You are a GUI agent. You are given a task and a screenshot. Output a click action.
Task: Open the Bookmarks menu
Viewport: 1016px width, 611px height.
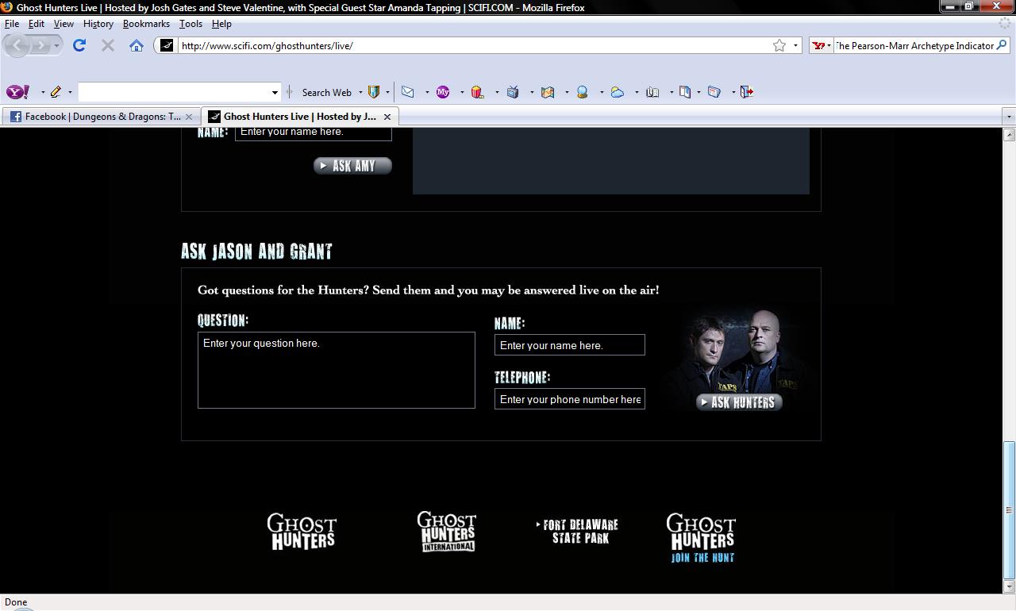click(x=146, y=24)
